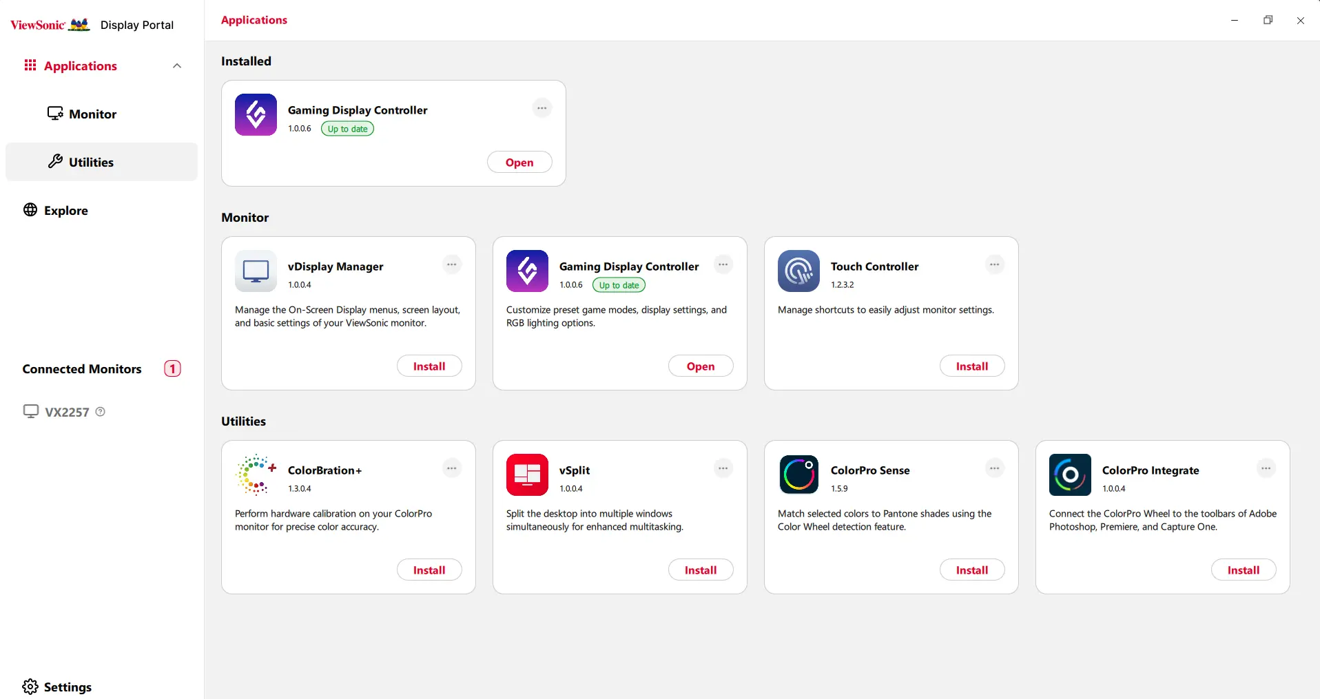Install the vDisplay Manager app
The width and height of the screenshot is (1320, 699).
click(x=429, y=366)
